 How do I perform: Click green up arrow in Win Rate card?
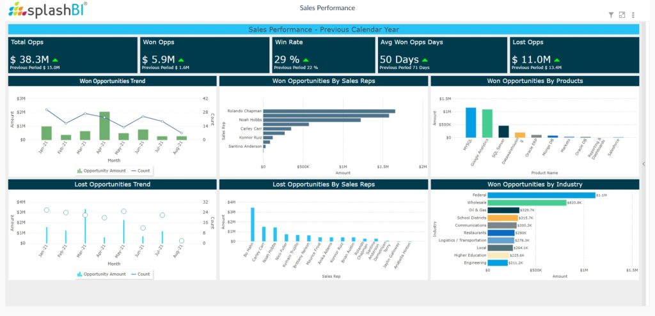306,60
